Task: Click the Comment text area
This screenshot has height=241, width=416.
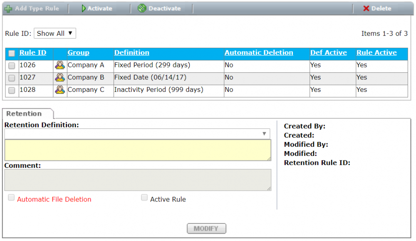Action: [137, 180]
